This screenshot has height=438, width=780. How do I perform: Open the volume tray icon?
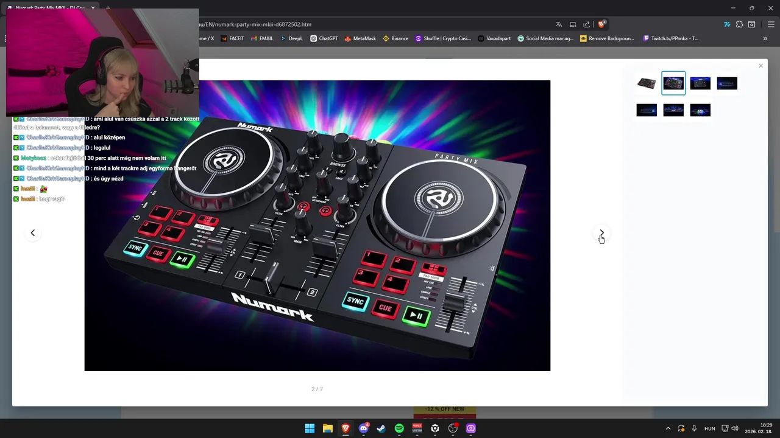tap(735, 428)
